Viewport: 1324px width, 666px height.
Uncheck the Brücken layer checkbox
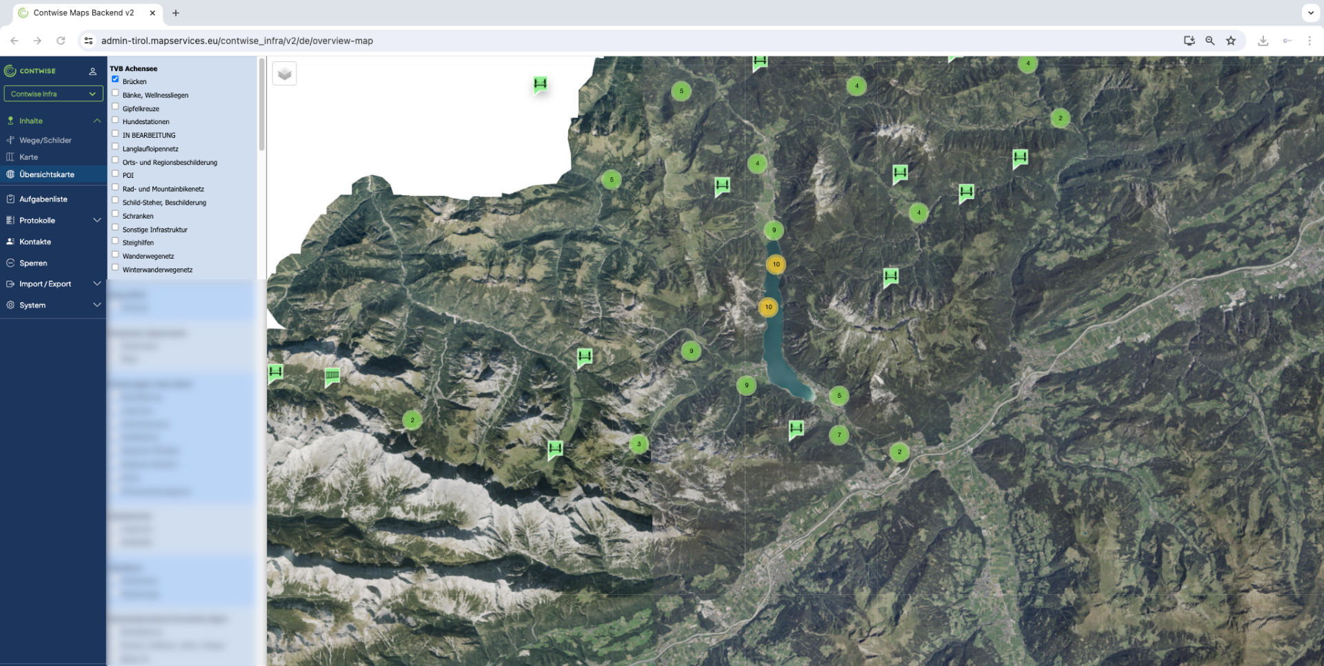(x=115, y=79)
